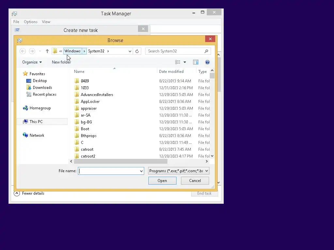Select the catroot folder
The image size is (334, 250).
87,149
